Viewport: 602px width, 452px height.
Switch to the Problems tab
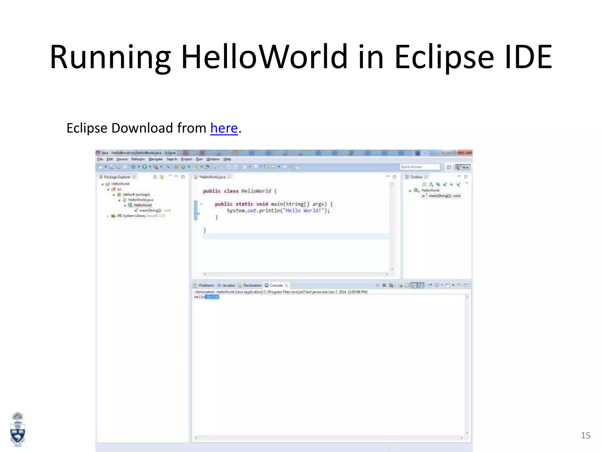click(x=204, y=285)
